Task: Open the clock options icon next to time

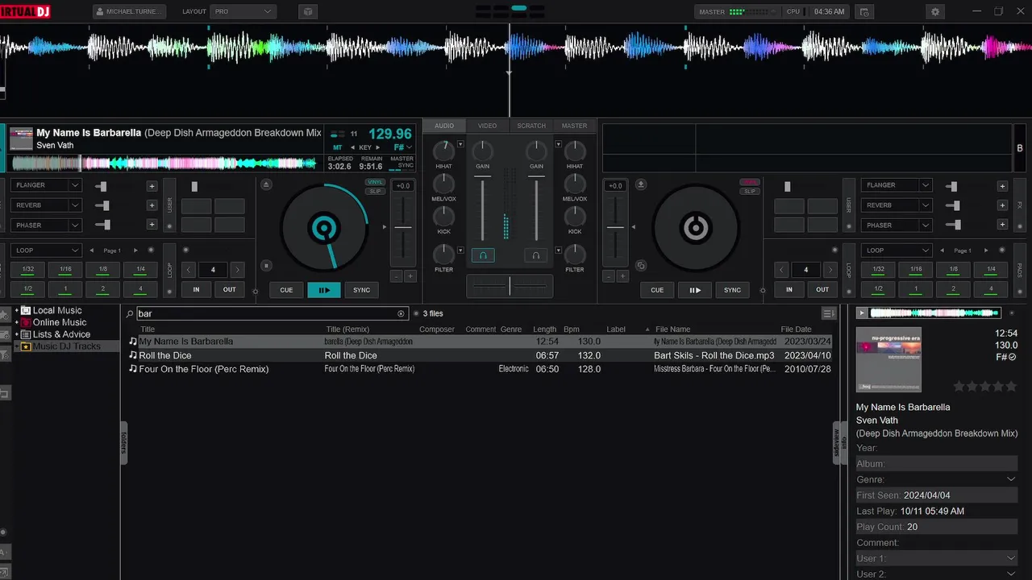Action: 863,12
